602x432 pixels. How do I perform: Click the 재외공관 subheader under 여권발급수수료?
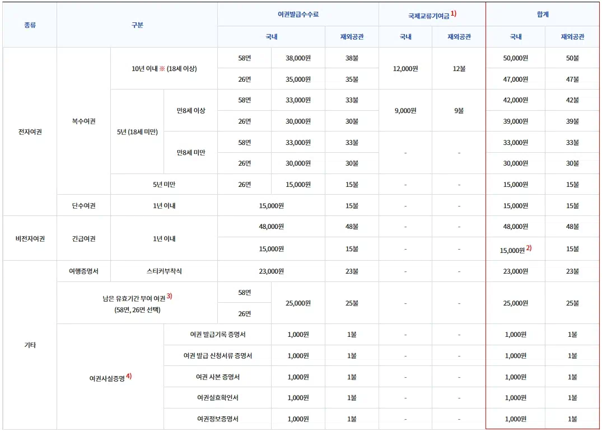click(352, 36)
